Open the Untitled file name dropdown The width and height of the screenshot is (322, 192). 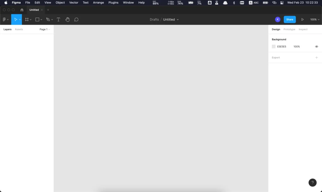pyautogui.click(x=178, y=19)
